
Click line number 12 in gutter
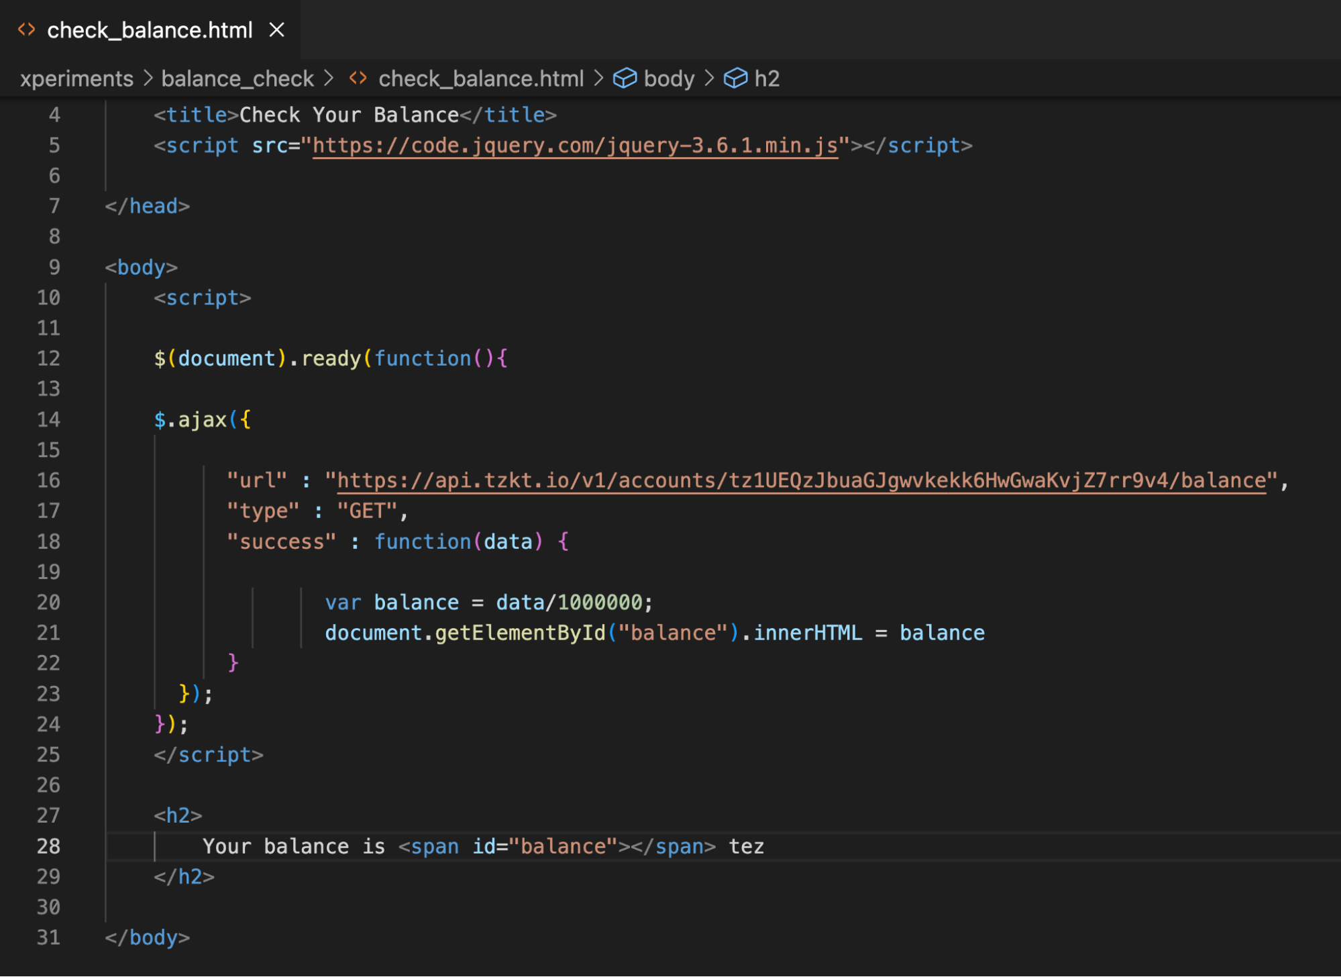click(48, 358)
